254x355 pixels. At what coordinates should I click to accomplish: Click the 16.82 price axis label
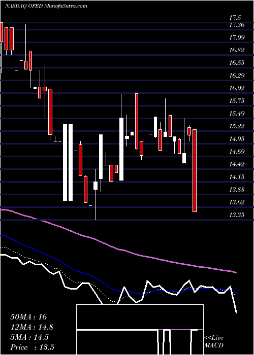(x=237, y=50)
